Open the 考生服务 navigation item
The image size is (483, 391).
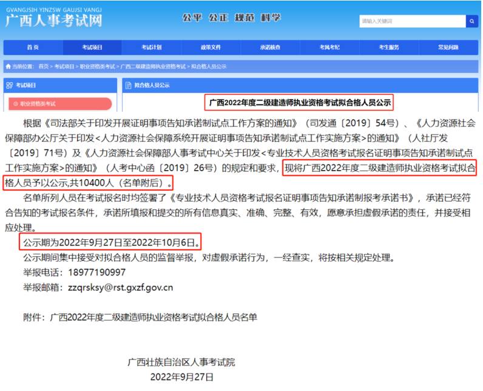tap(389, 47)
